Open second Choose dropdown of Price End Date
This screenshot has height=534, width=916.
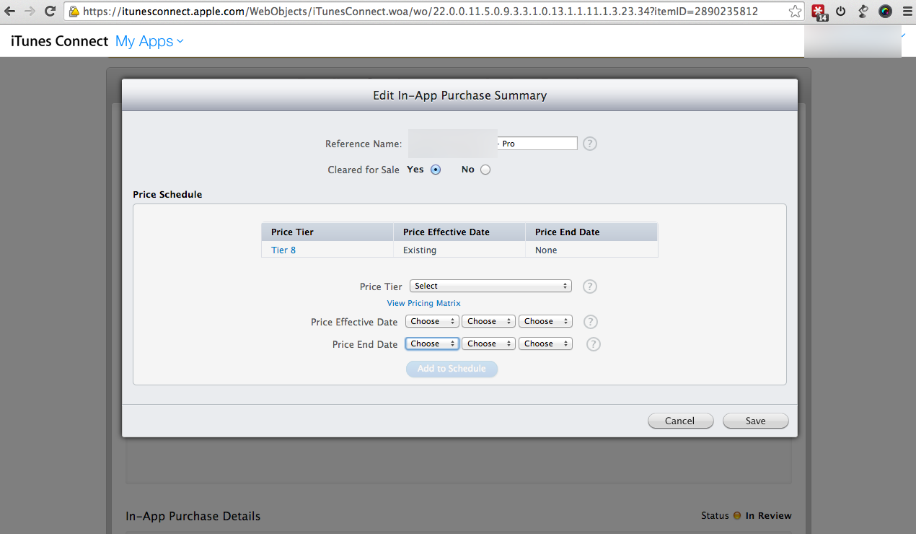(x=488, y=343)
